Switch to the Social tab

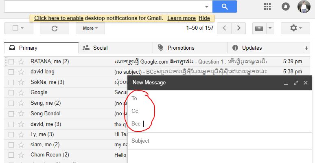pos(100,48)
